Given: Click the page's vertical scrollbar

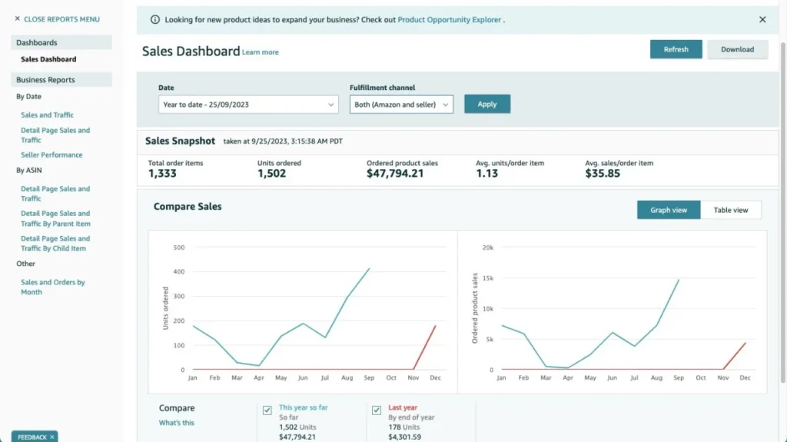Looking at the screenshot, I should pos(781,154).
